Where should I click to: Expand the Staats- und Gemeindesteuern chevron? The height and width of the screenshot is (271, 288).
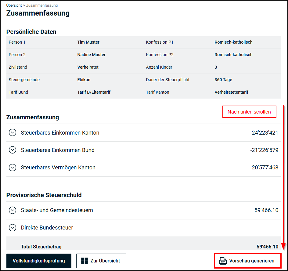coord(13,210)
